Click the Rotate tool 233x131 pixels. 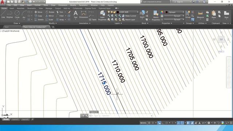pyautogui.click(x=50, y=12)
